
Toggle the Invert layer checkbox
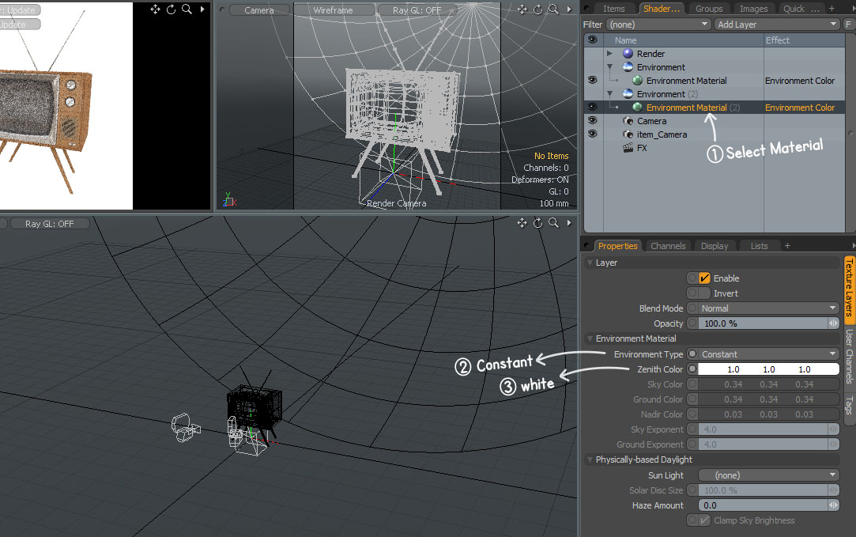[x=704, y=293]
